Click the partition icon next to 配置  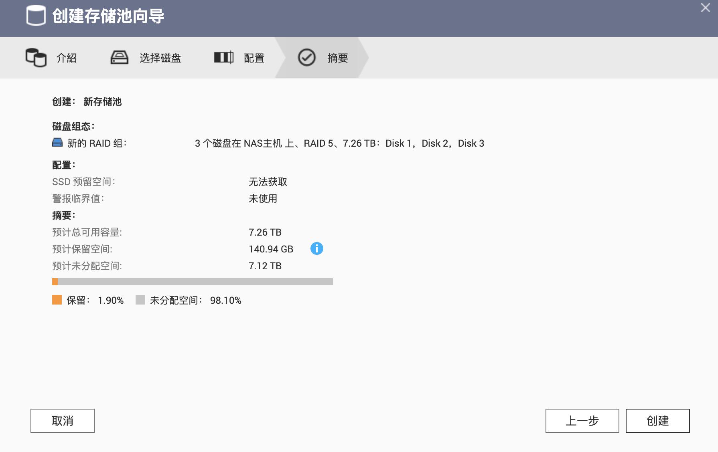[x=224, y=57]
